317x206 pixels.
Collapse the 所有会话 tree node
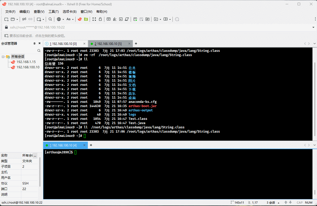click(x=3, y=57)
